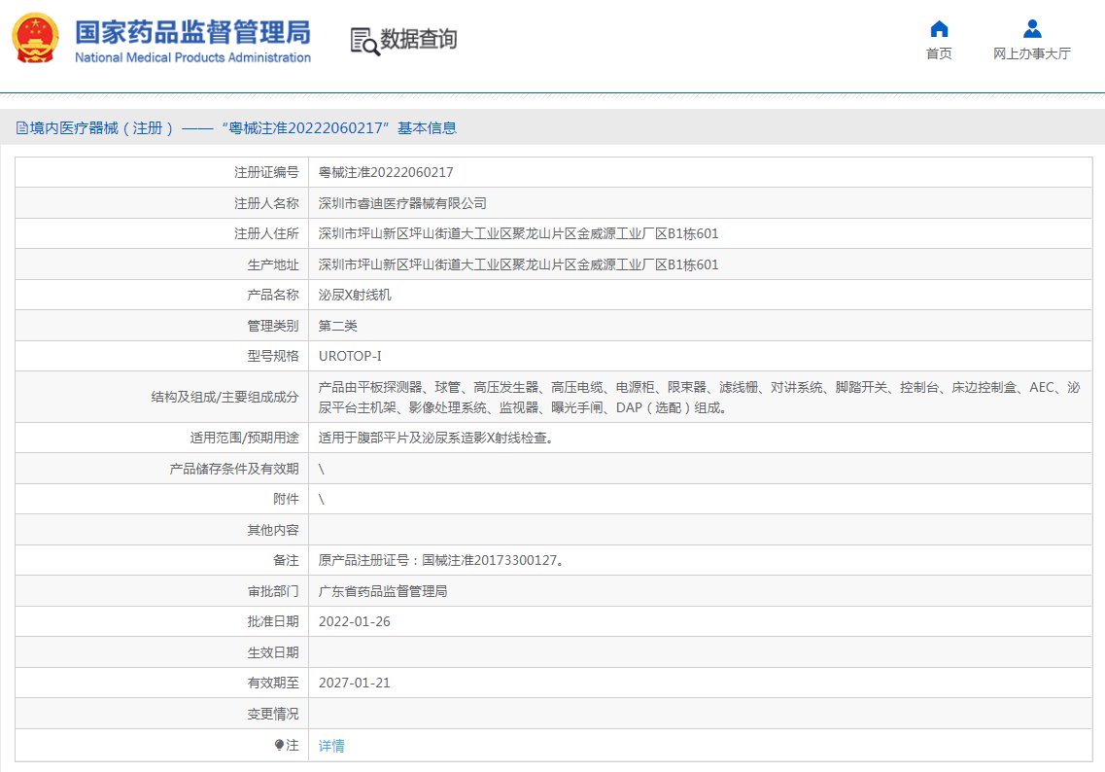
Task: Select expiry date 2027-01-21 cell
Action: (354, 683)
